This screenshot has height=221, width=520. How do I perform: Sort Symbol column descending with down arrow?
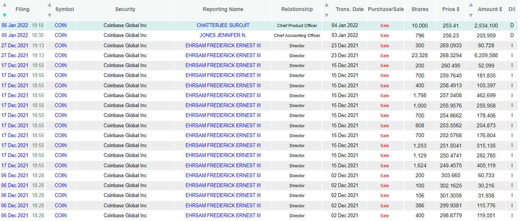pos(49,15)
